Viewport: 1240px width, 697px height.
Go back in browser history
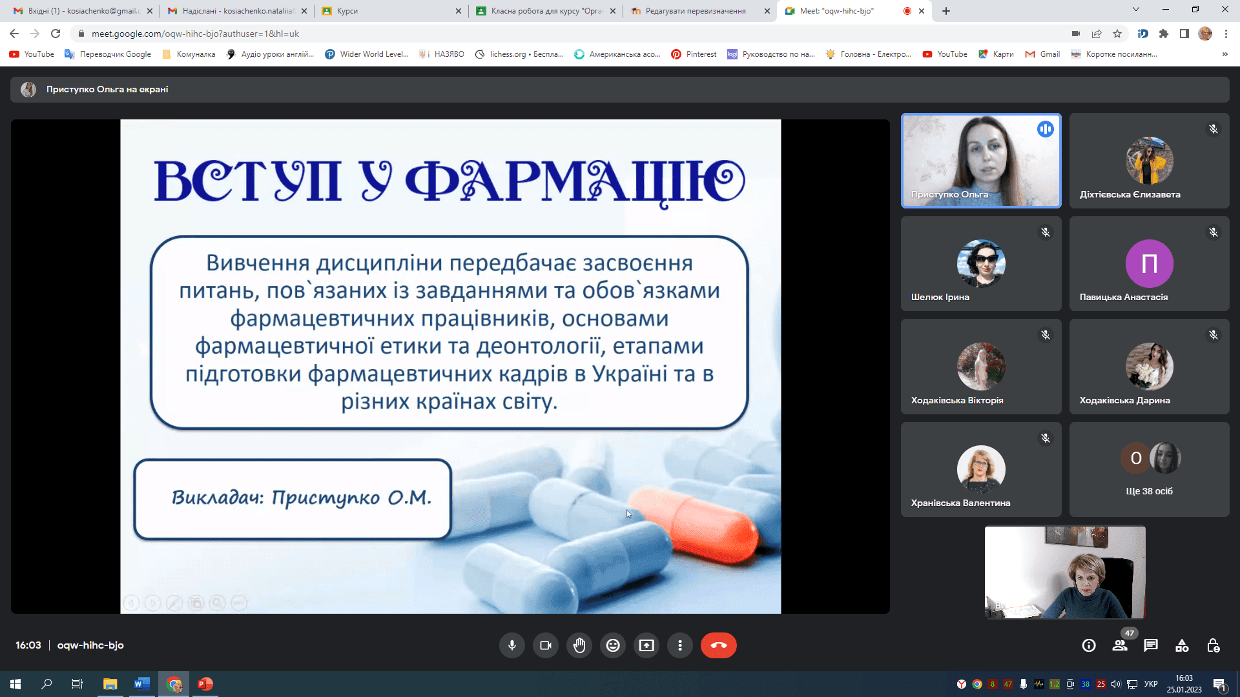(x=14, y=34)
